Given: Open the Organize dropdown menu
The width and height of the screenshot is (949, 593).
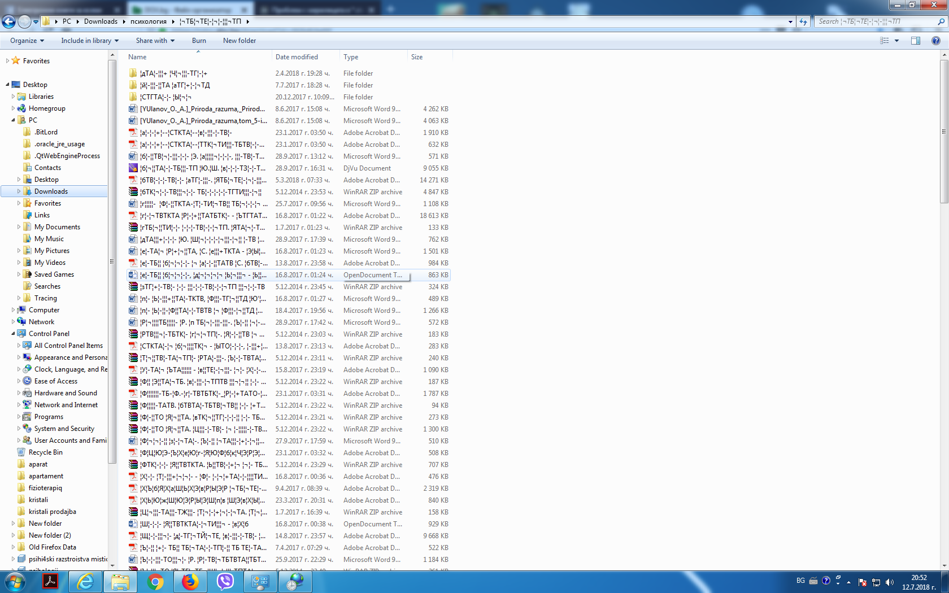Looking at the screenshot, I should [x=27, y=41].
